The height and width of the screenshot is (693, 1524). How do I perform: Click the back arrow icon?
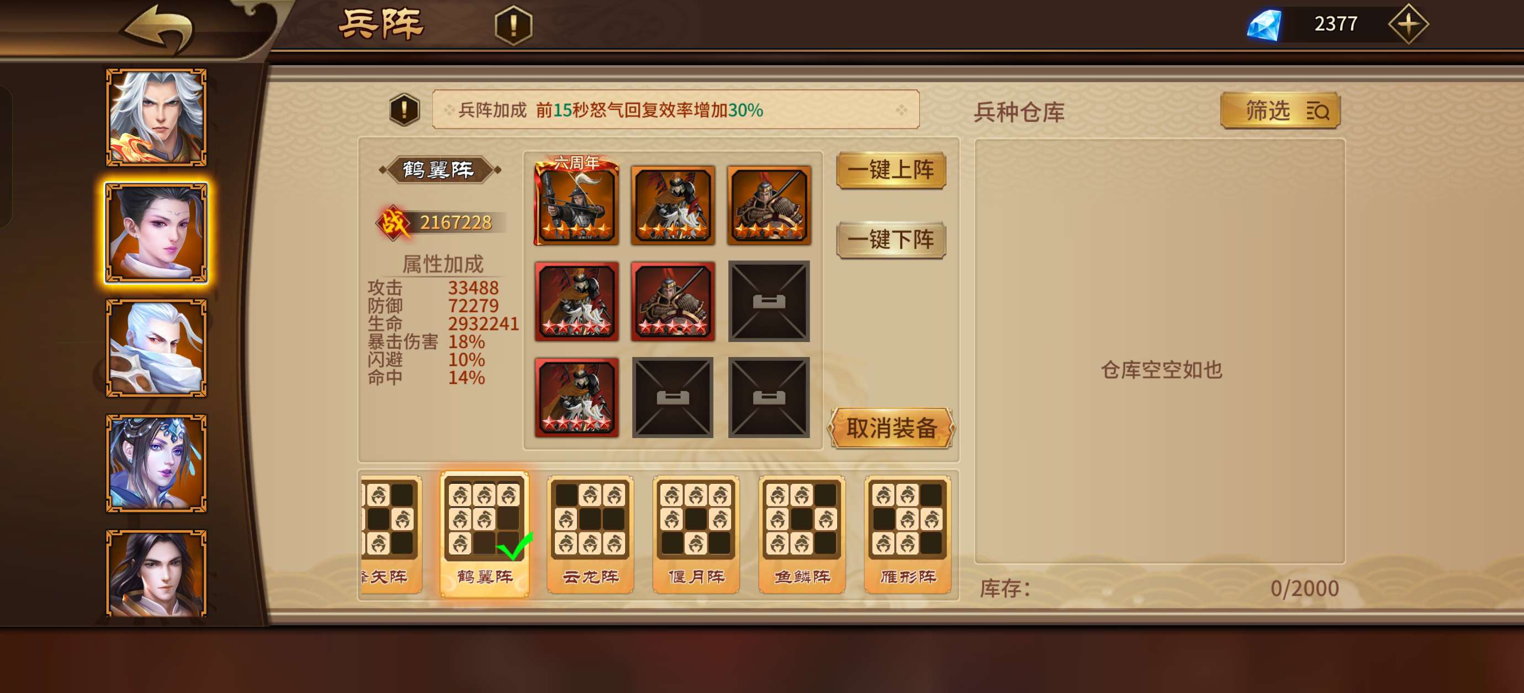[x=158, y=26]
